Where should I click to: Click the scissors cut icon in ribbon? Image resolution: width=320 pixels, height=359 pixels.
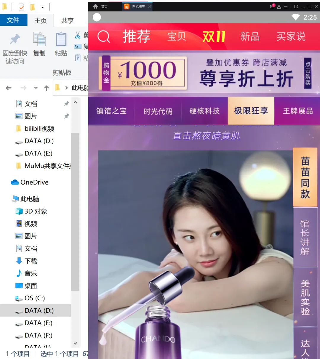[x=78, y=35]
